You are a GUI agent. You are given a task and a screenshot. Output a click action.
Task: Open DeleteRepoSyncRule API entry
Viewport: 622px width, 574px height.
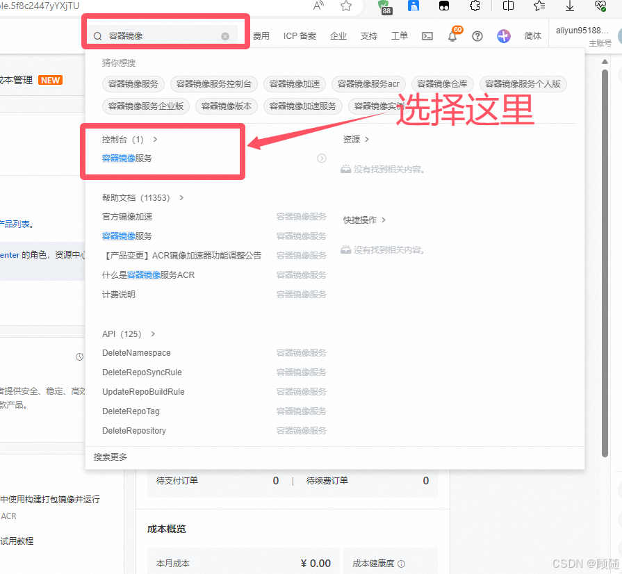(142, 372)
